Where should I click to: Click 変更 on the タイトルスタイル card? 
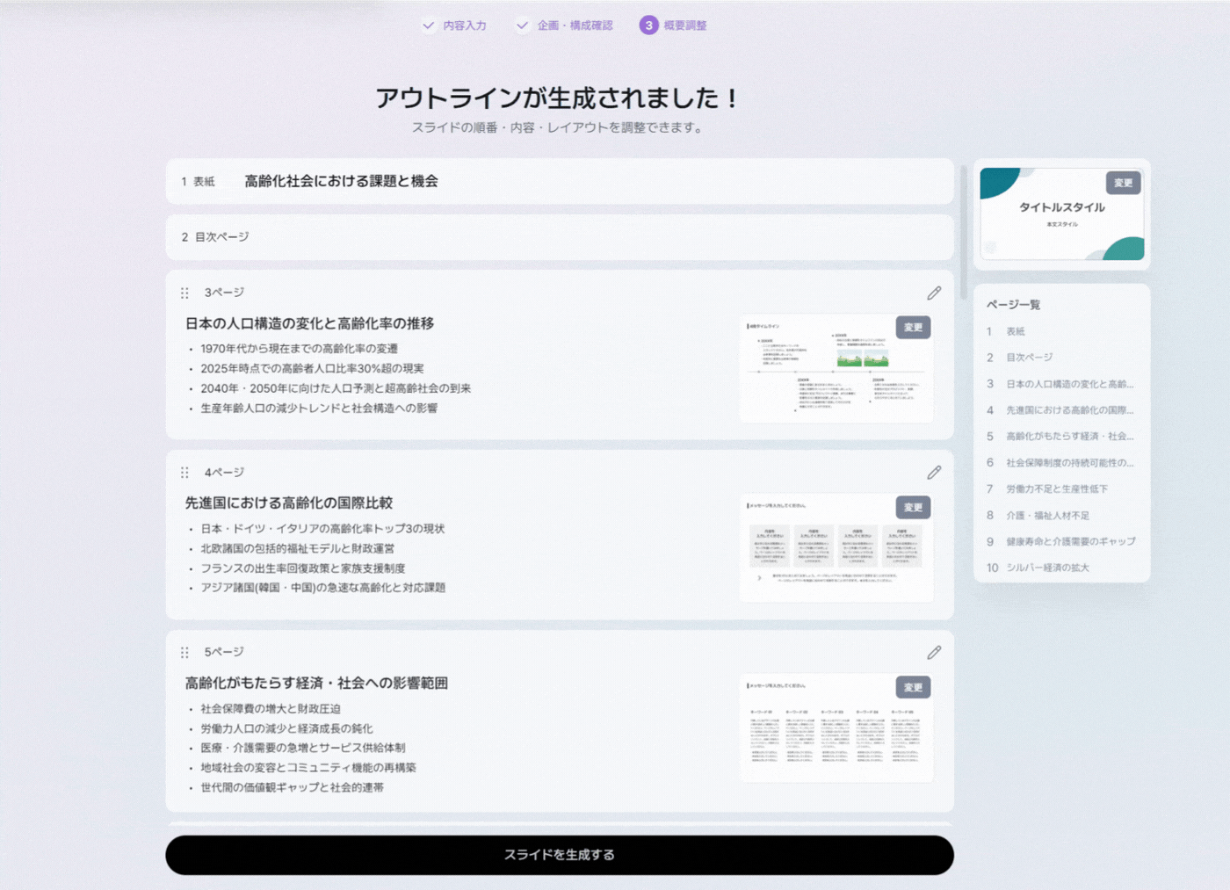pos(1122,183)
